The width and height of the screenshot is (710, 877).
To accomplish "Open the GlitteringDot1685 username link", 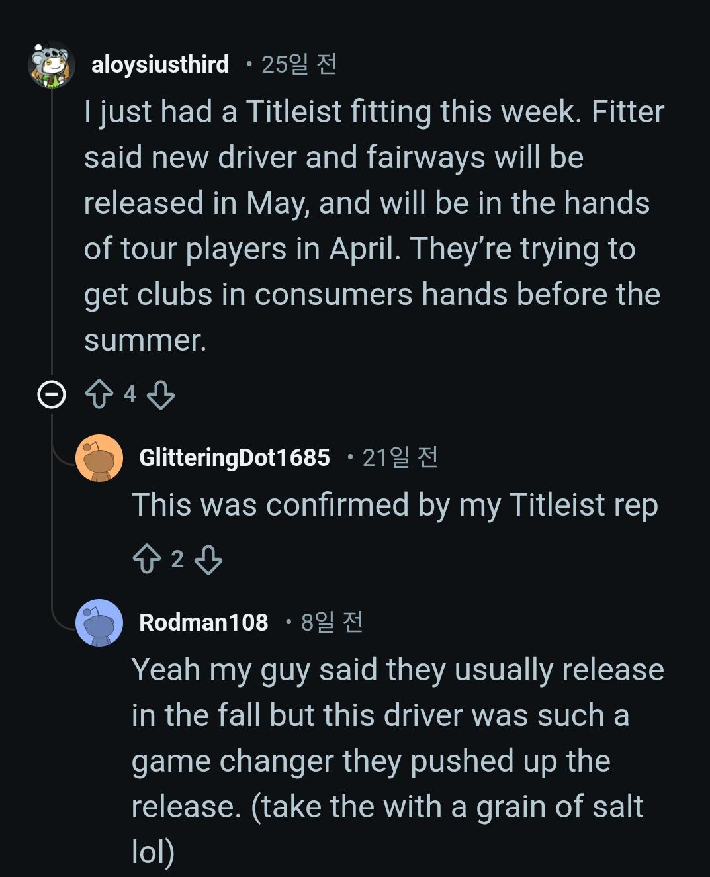I will [234, 457].
